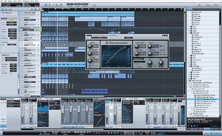Expand the Piano folder in the browser
Image resolution: width=222 pixels, height=136 pixels.
pyautogui.click(x=189, y=56)
